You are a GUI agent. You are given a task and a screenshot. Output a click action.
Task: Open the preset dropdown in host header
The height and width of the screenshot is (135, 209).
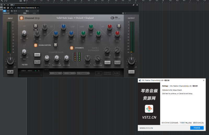pos(28,11)
